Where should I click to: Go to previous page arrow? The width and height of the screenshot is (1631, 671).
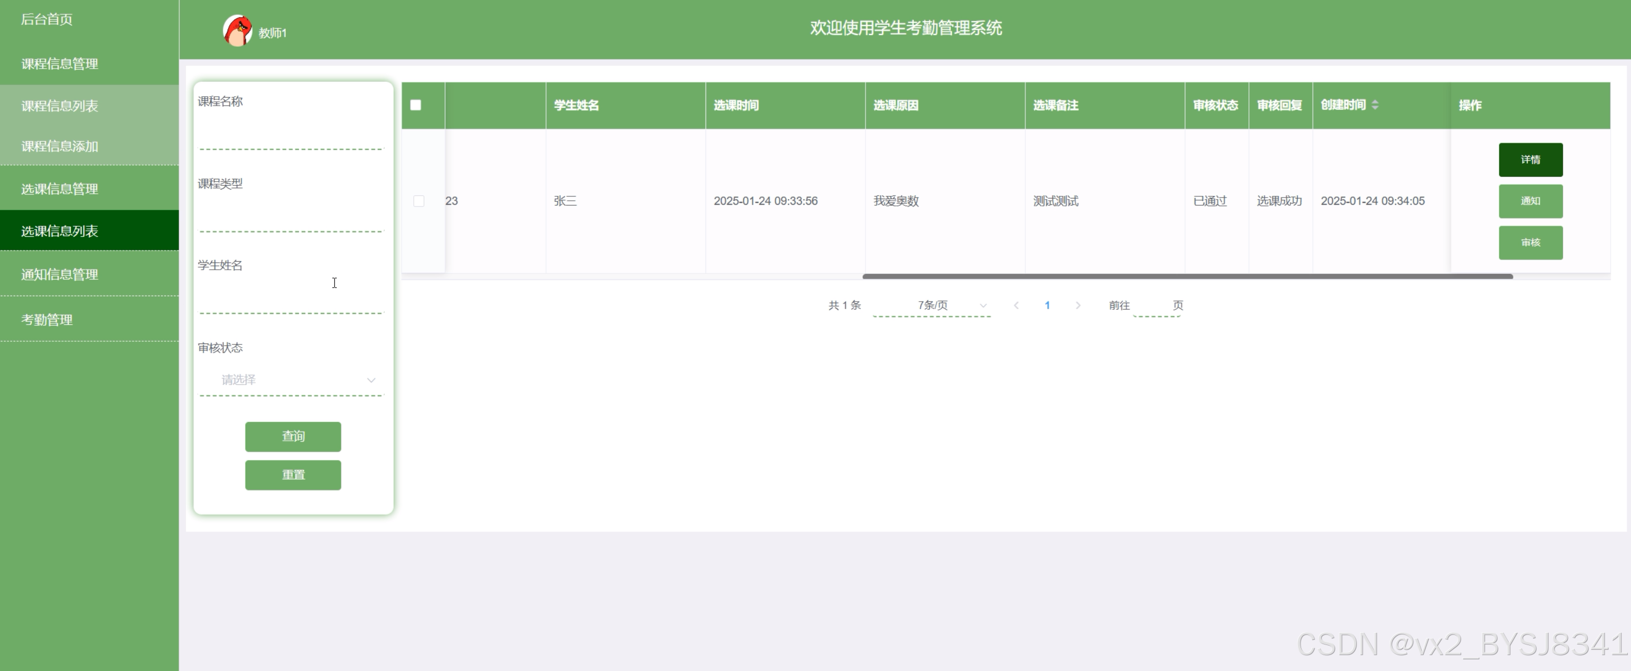coord(1016,305)
